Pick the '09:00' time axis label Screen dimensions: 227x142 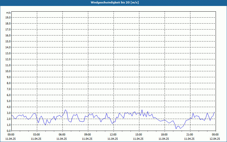click(88, 135)
